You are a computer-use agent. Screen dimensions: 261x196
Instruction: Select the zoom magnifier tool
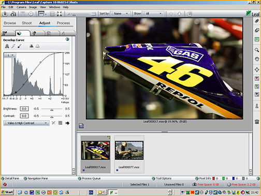[257, 50]
